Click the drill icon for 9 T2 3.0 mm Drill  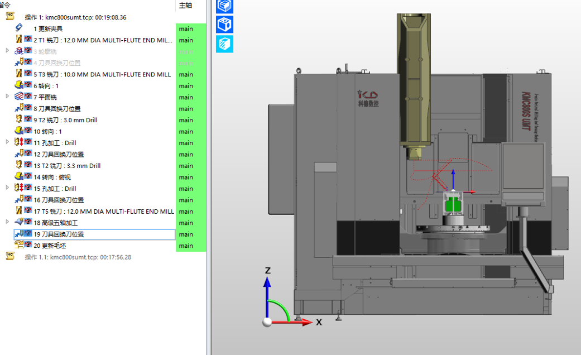(19, 119)
